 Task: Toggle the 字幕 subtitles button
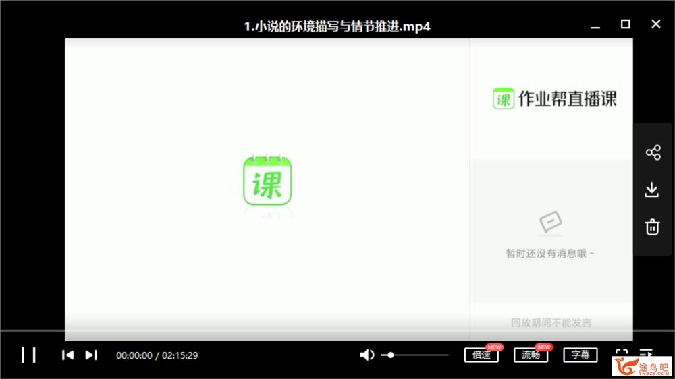click(580, 355)
